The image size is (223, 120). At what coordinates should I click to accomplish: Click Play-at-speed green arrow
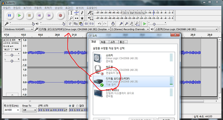(144, 24)
